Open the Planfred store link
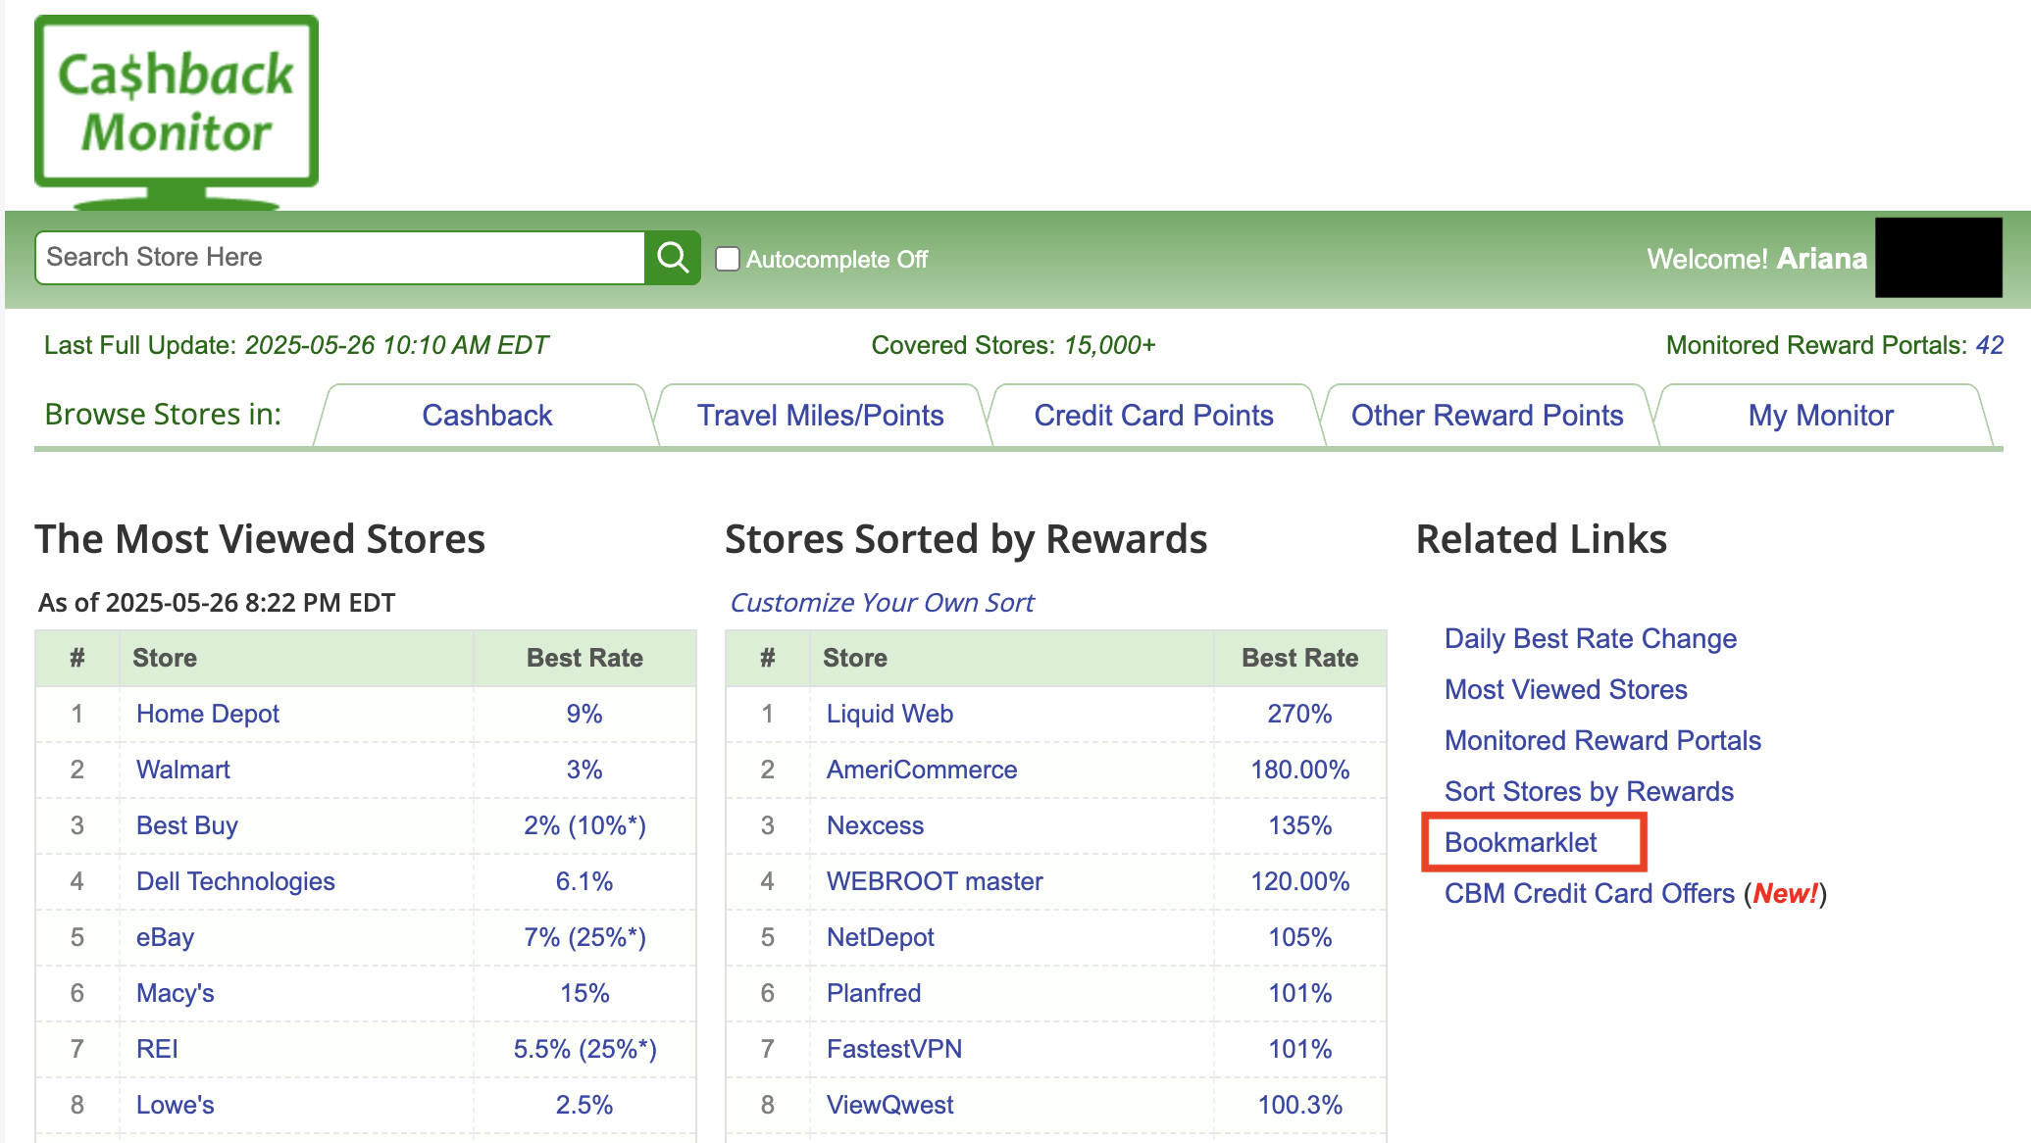 [x=874, y=994]
